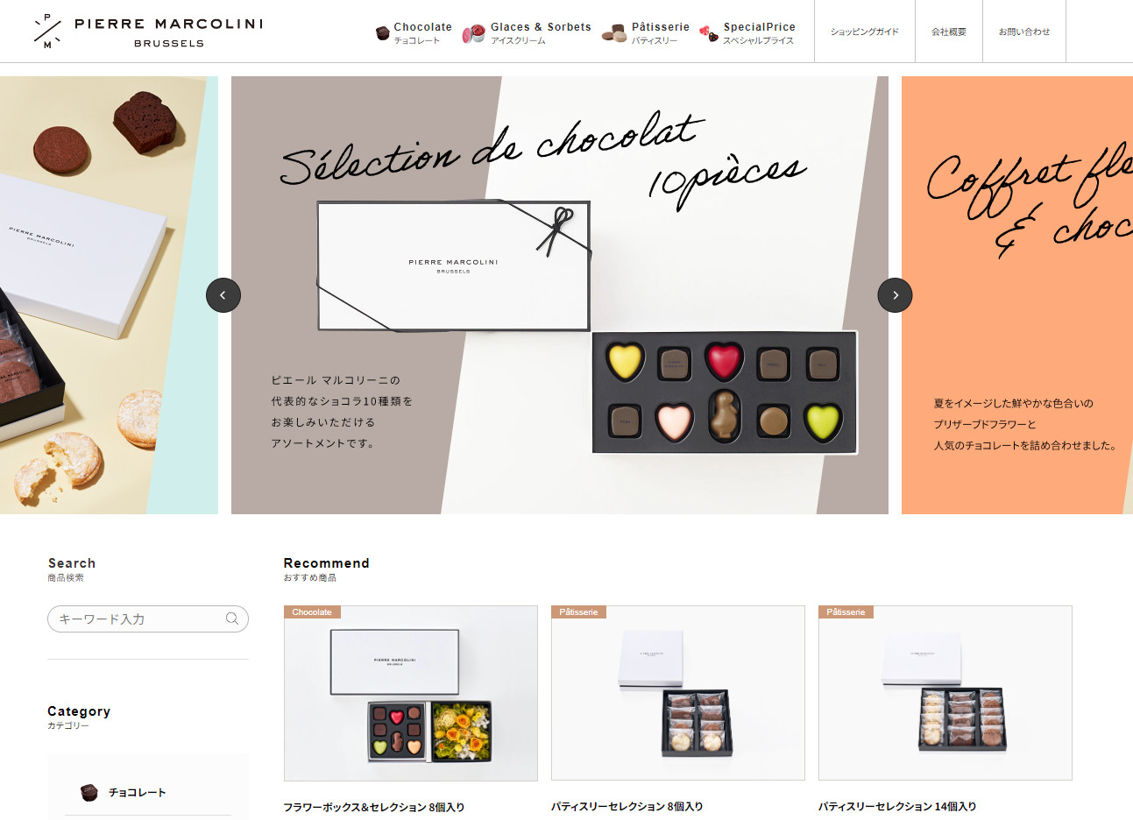Open the パティスリーセレクション 14個入り product image
This screenshot has width=1133, height=820.
[x=945, y=693]
